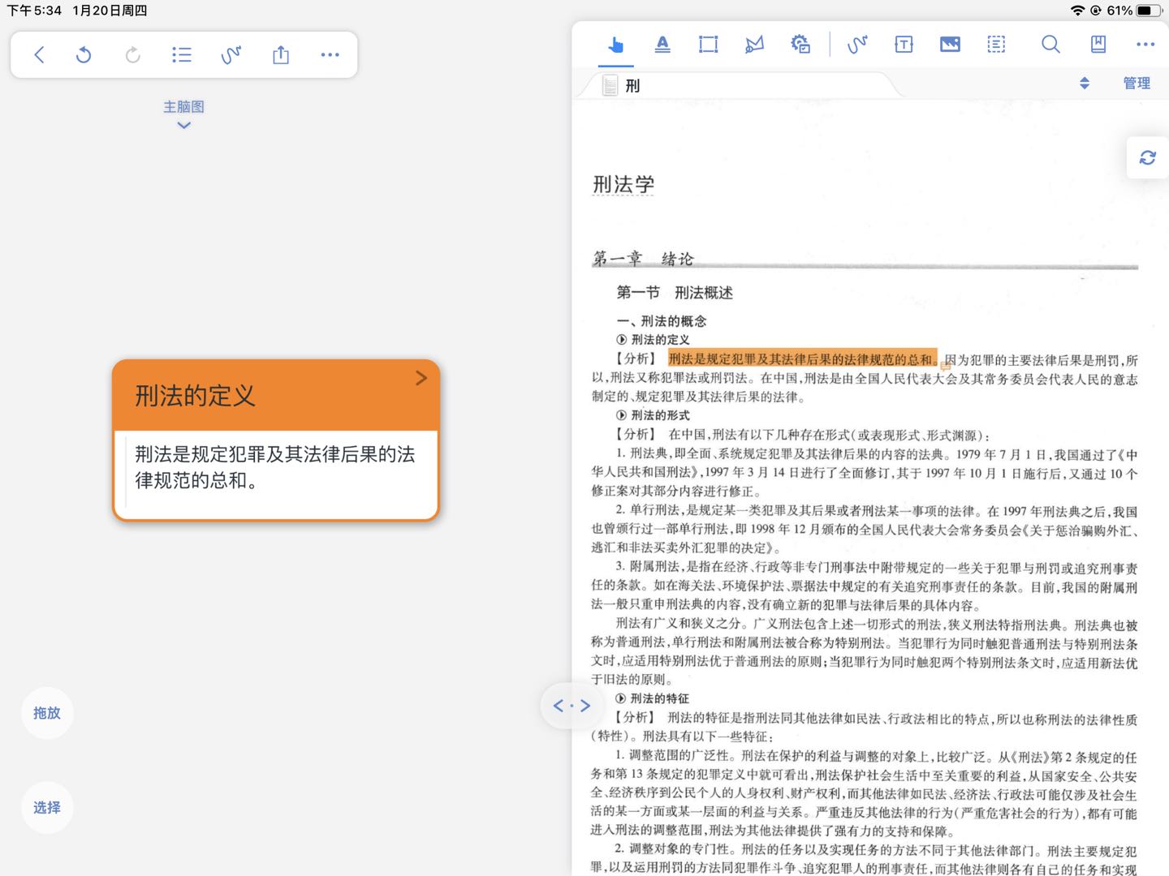Select the hand pointer tool

coord(615,45)
